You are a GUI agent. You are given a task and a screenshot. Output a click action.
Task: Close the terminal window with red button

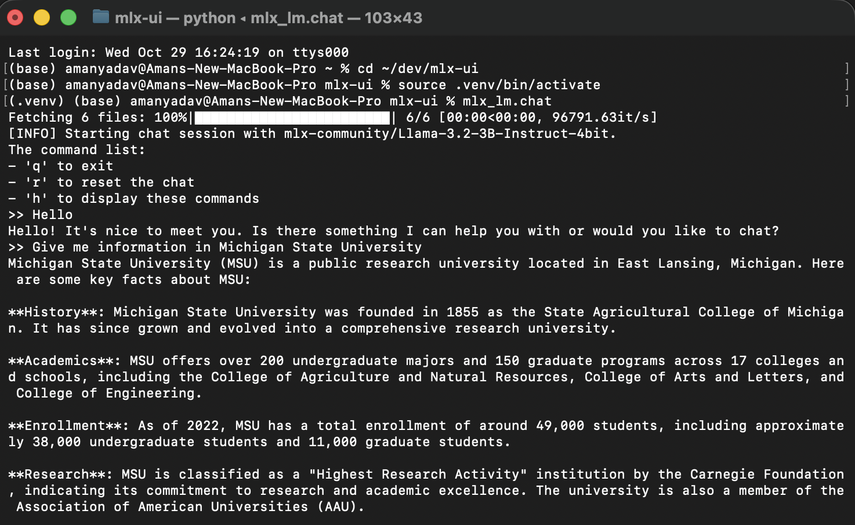click(16, 17)
